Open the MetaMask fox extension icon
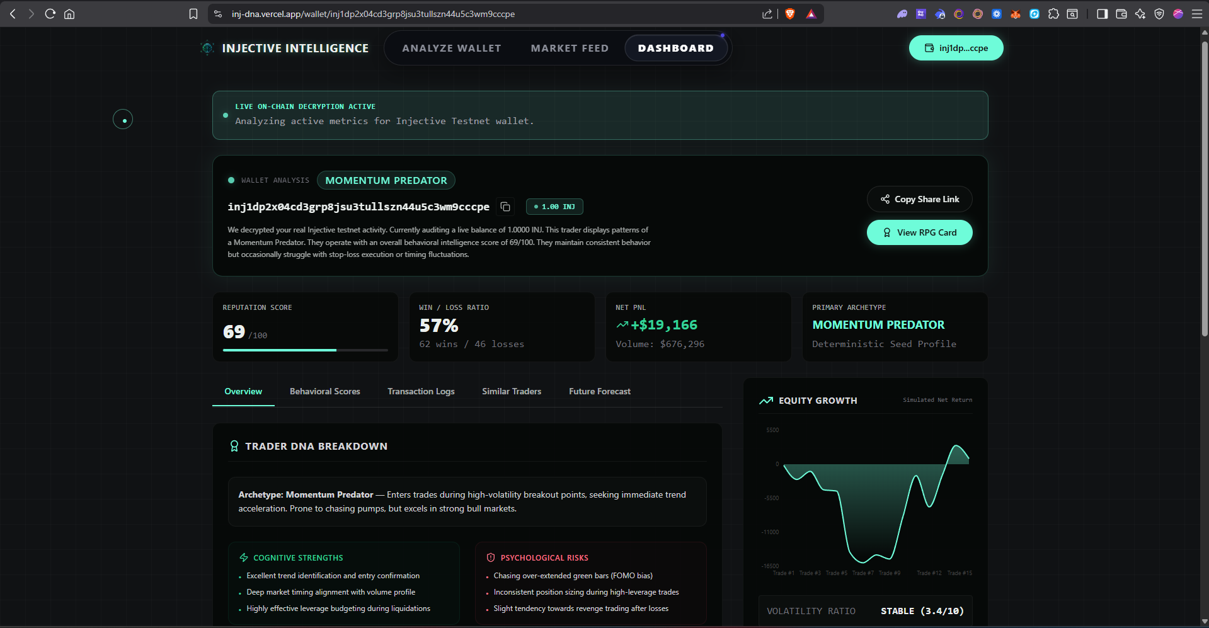 1016,14
